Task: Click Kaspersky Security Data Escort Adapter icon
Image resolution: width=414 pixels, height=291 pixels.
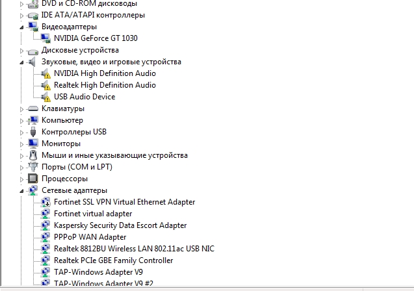Action: point(45,225)
